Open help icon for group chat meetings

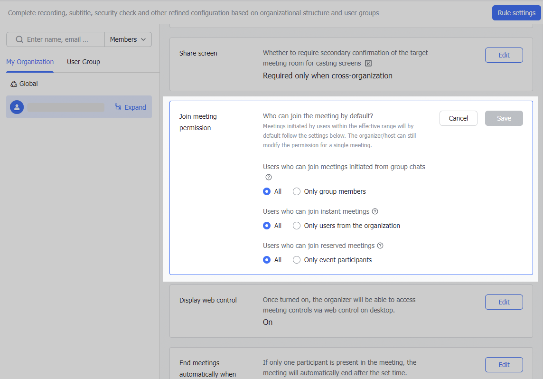click(x=268, y=177)
